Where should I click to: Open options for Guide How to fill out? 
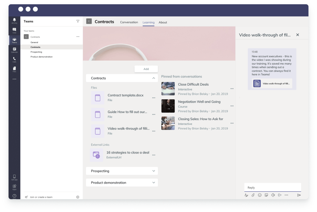pyautogui.click(x=154, y=115)
